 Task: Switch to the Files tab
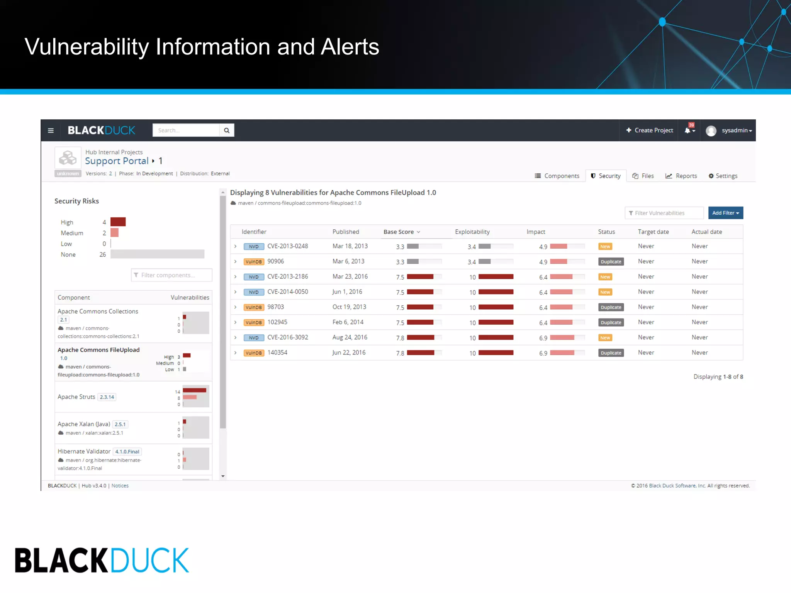point(643,176)
